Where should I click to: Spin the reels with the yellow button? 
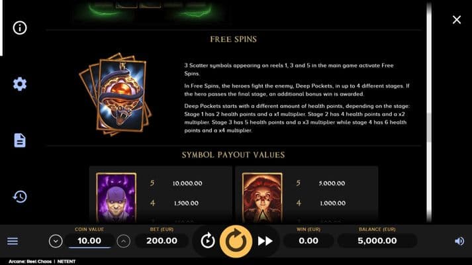(x=236, y=241)
